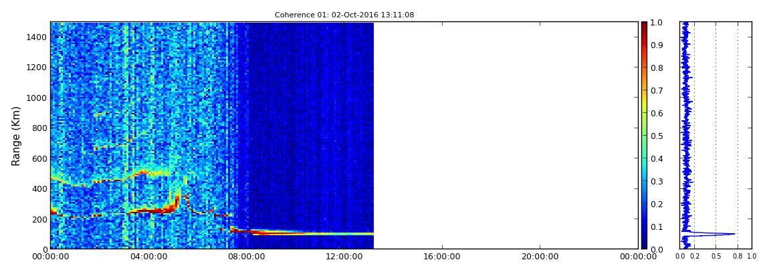This screenshot has height=272, width=769.
Task: Click the plot title 'Coherence 01: 02-Oct-2016 13:11:08'
Action: click(x=344, y=15)
